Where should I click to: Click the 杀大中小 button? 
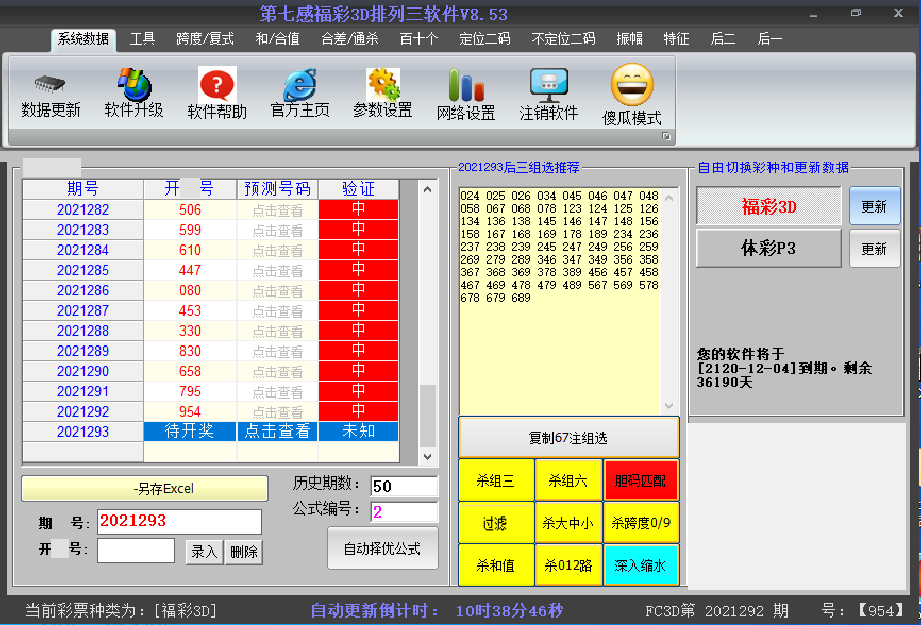pyautogui.click(x=568, y=523)
